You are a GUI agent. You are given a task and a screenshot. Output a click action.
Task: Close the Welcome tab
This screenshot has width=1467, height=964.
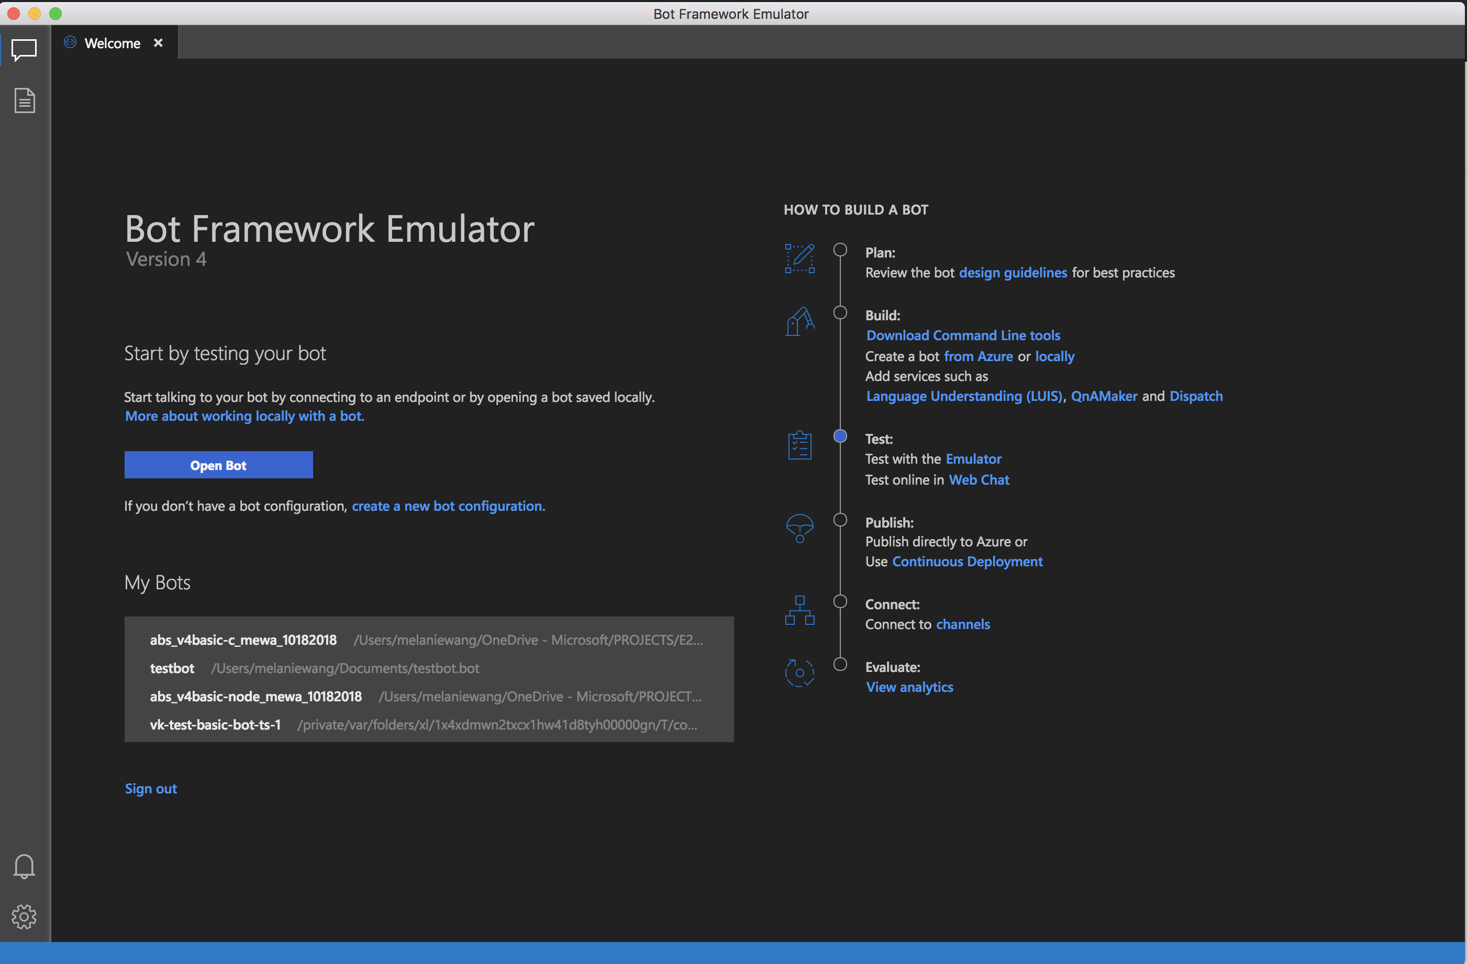(x=159, y=42)
